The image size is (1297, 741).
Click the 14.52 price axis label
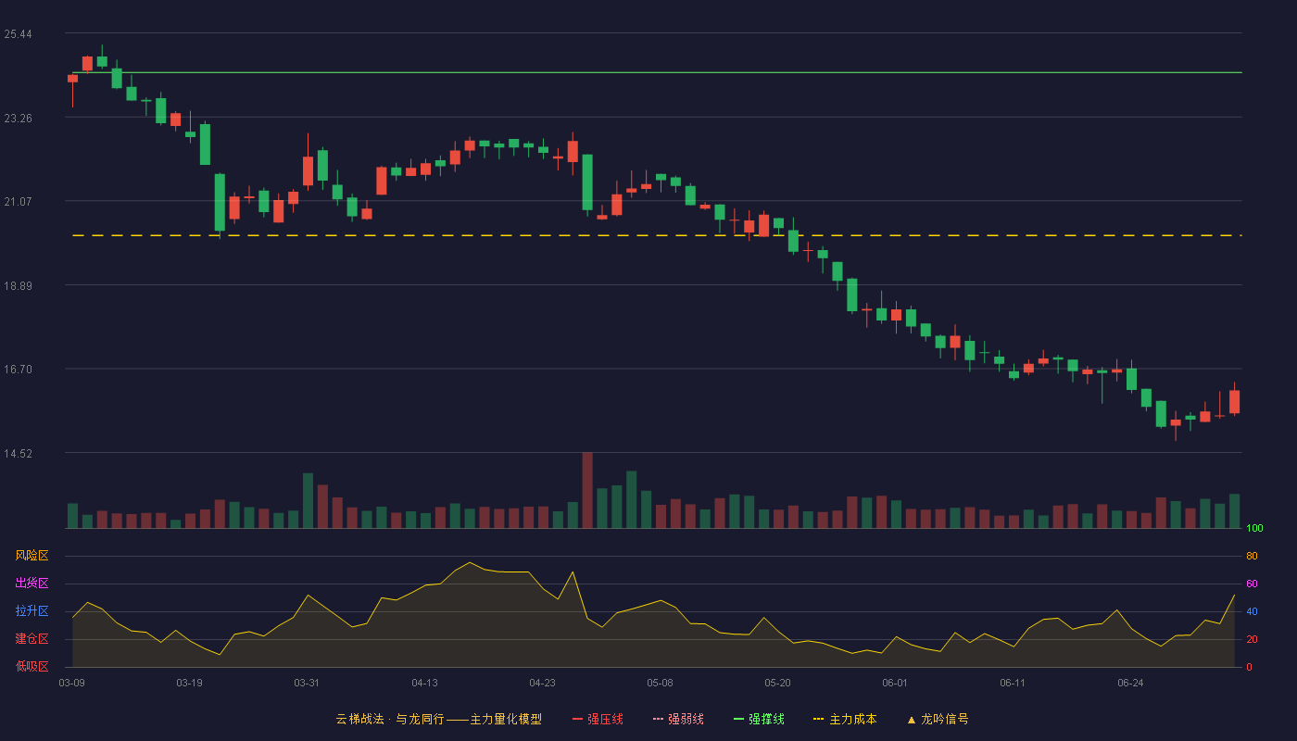[18, 454]
